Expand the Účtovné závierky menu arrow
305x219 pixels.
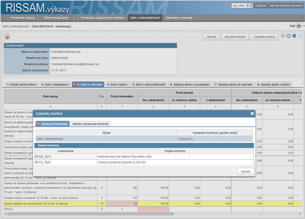(74, 18)
